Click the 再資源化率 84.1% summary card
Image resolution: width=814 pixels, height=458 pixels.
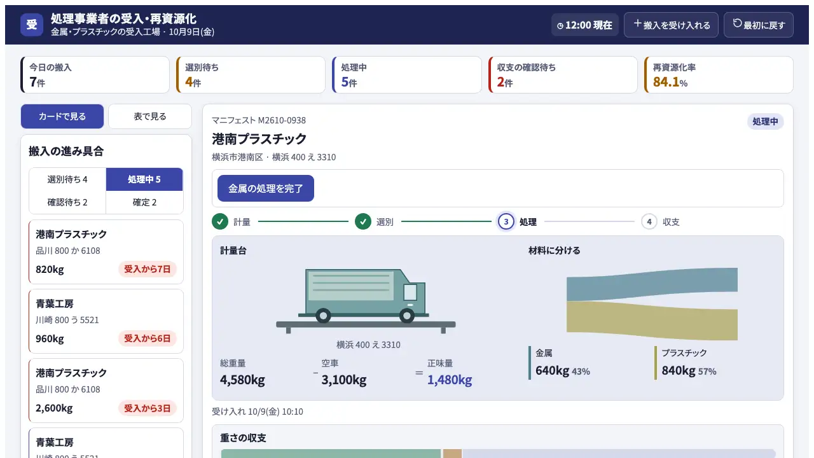pos(719,75)
